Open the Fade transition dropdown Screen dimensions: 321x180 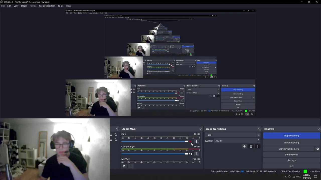click(232, 135)
